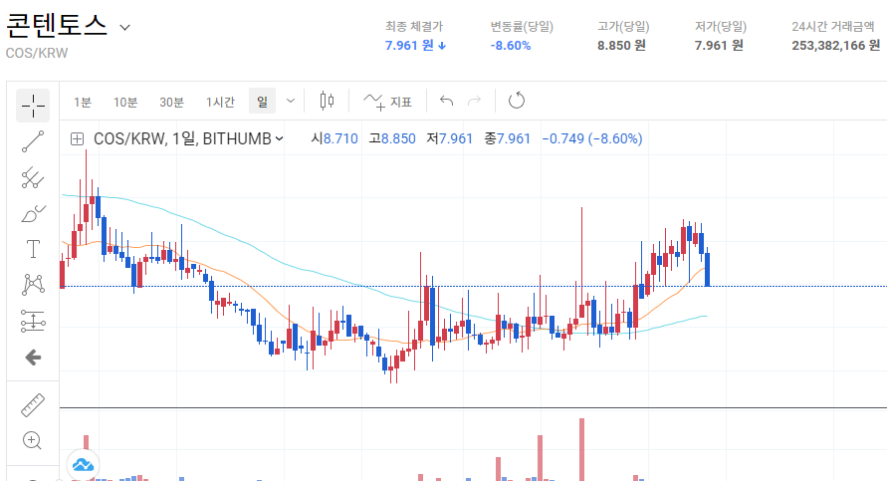Click the 콘텐토스 title
The width and height of the screenshot is (887, 481).
click(56, 26)
